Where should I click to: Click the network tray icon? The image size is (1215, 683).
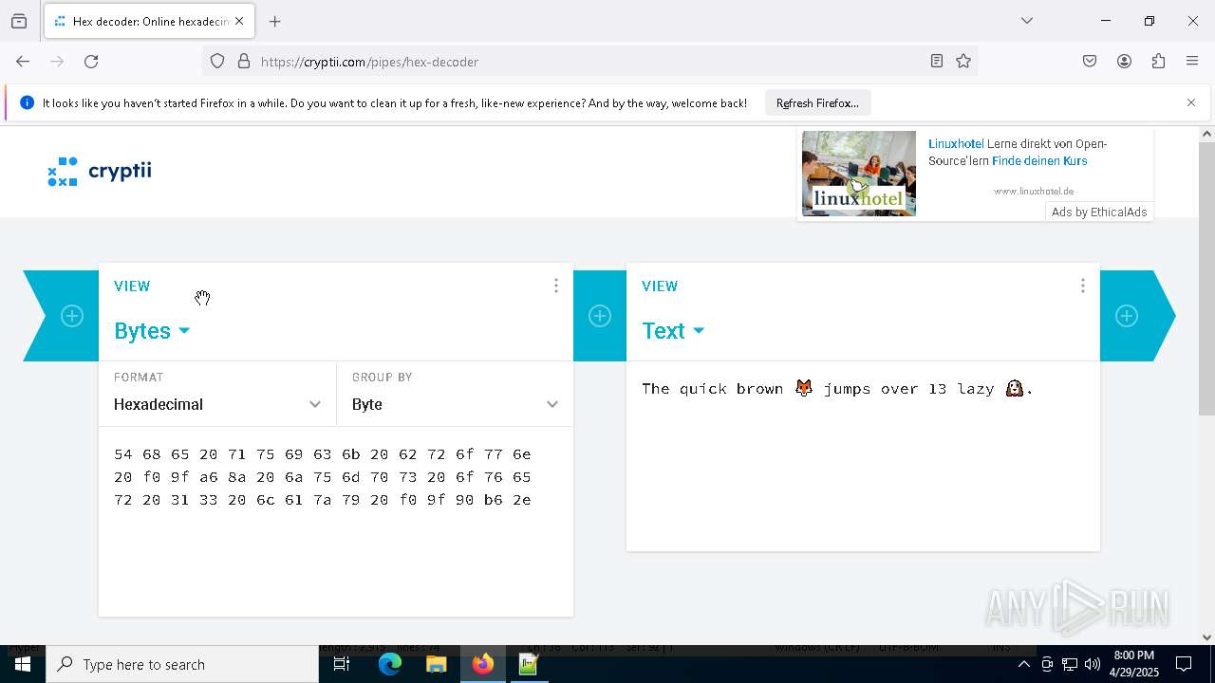point(1070,664)
